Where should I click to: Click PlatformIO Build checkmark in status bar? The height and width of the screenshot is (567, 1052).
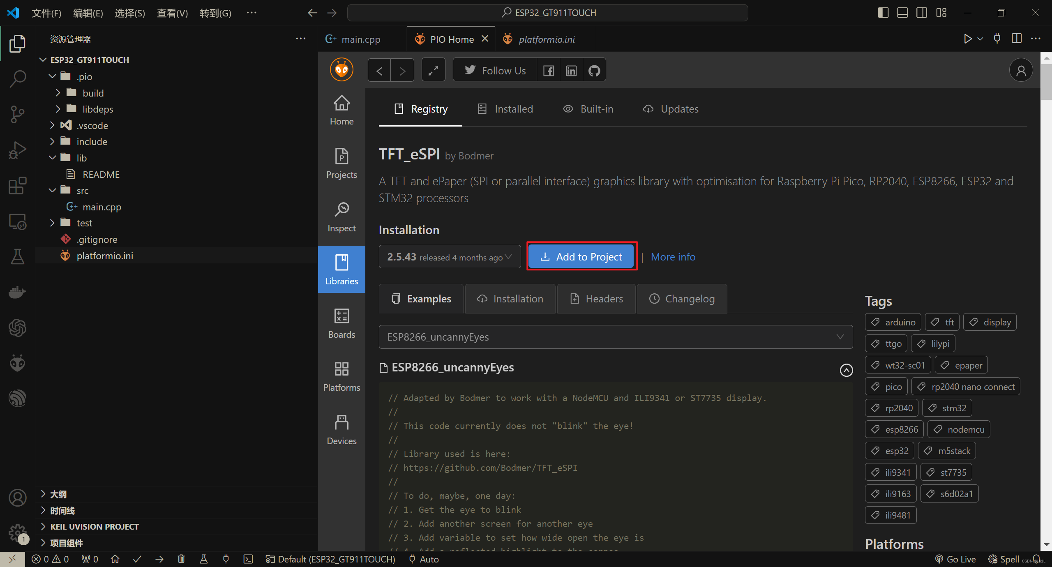[x=137, y=559]
